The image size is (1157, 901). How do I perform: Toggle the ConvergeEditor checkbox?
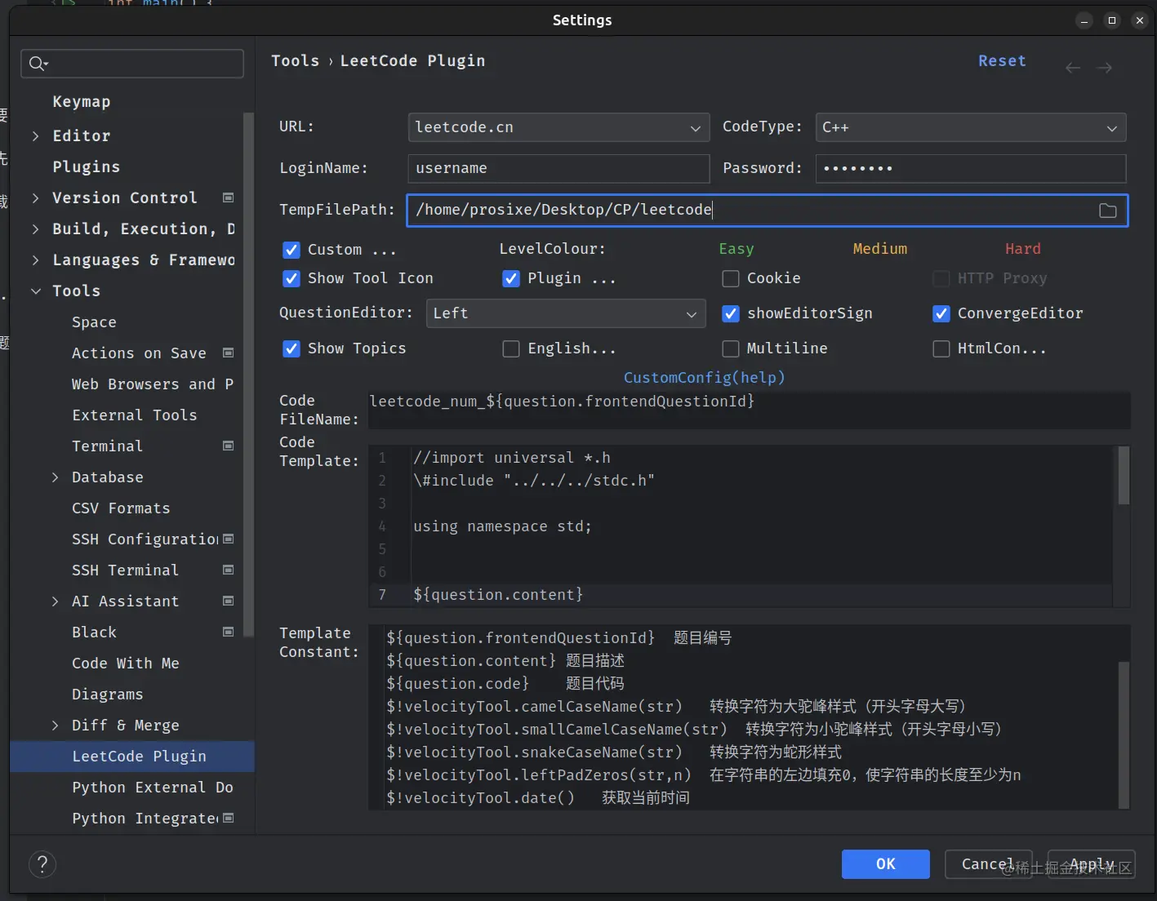click(941, 313)
